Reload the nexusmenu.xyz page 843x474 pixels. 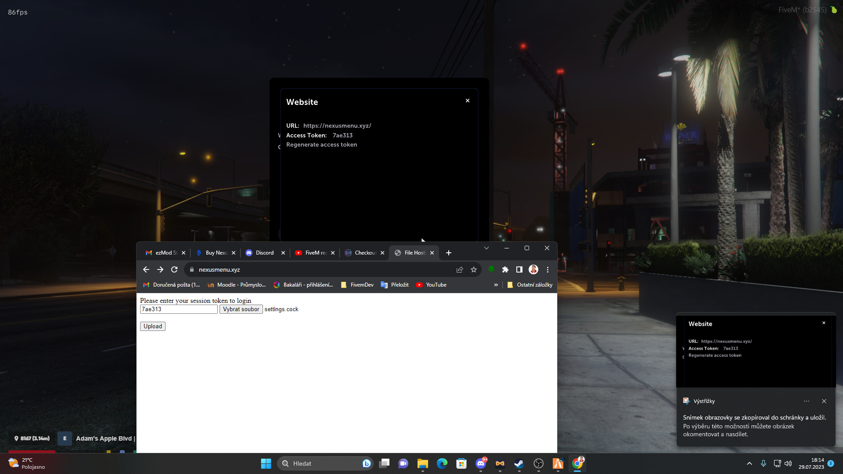pos(174,269)
